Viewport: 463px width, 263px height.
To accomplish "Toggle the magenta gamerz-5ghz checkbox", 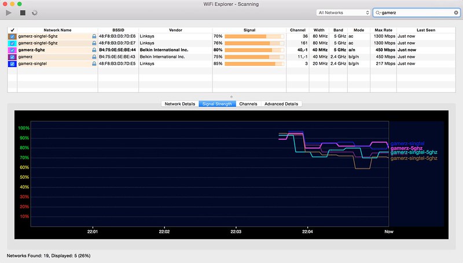I will (x=12, y=50).
